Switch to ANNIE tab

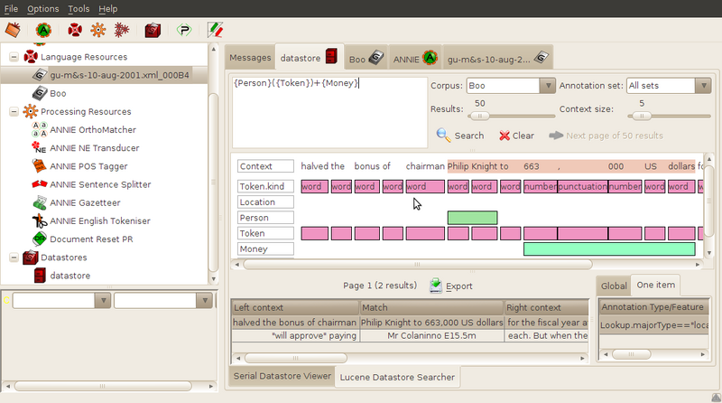[415, 58]
